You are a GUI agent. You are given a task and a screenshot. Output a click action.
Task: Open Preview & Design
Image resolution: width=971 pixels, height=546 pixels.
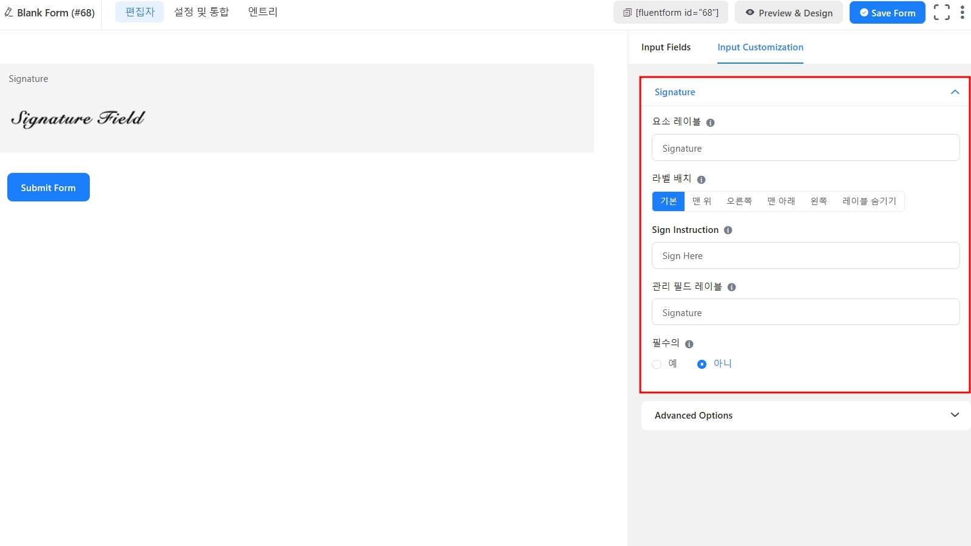pos(788,13)
